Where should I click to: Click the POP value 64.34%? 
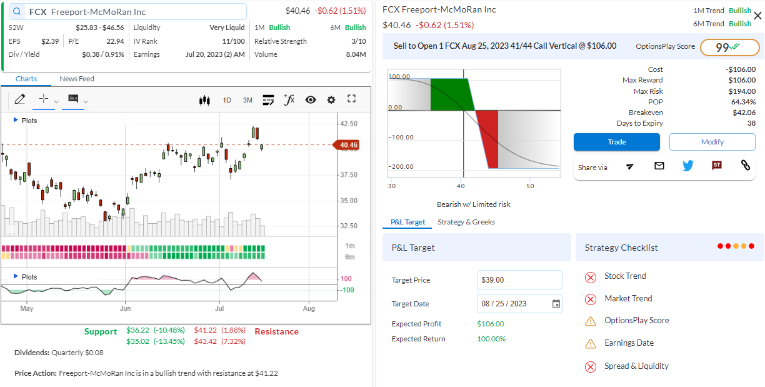(743, 102)
